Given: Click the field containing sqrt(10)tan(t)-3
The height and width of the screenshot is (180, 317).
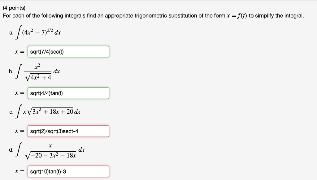Looking at the screenshot, I should 68,171.
